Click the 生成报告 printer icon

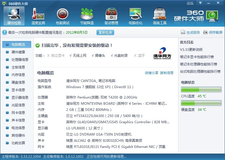[183, 32]
